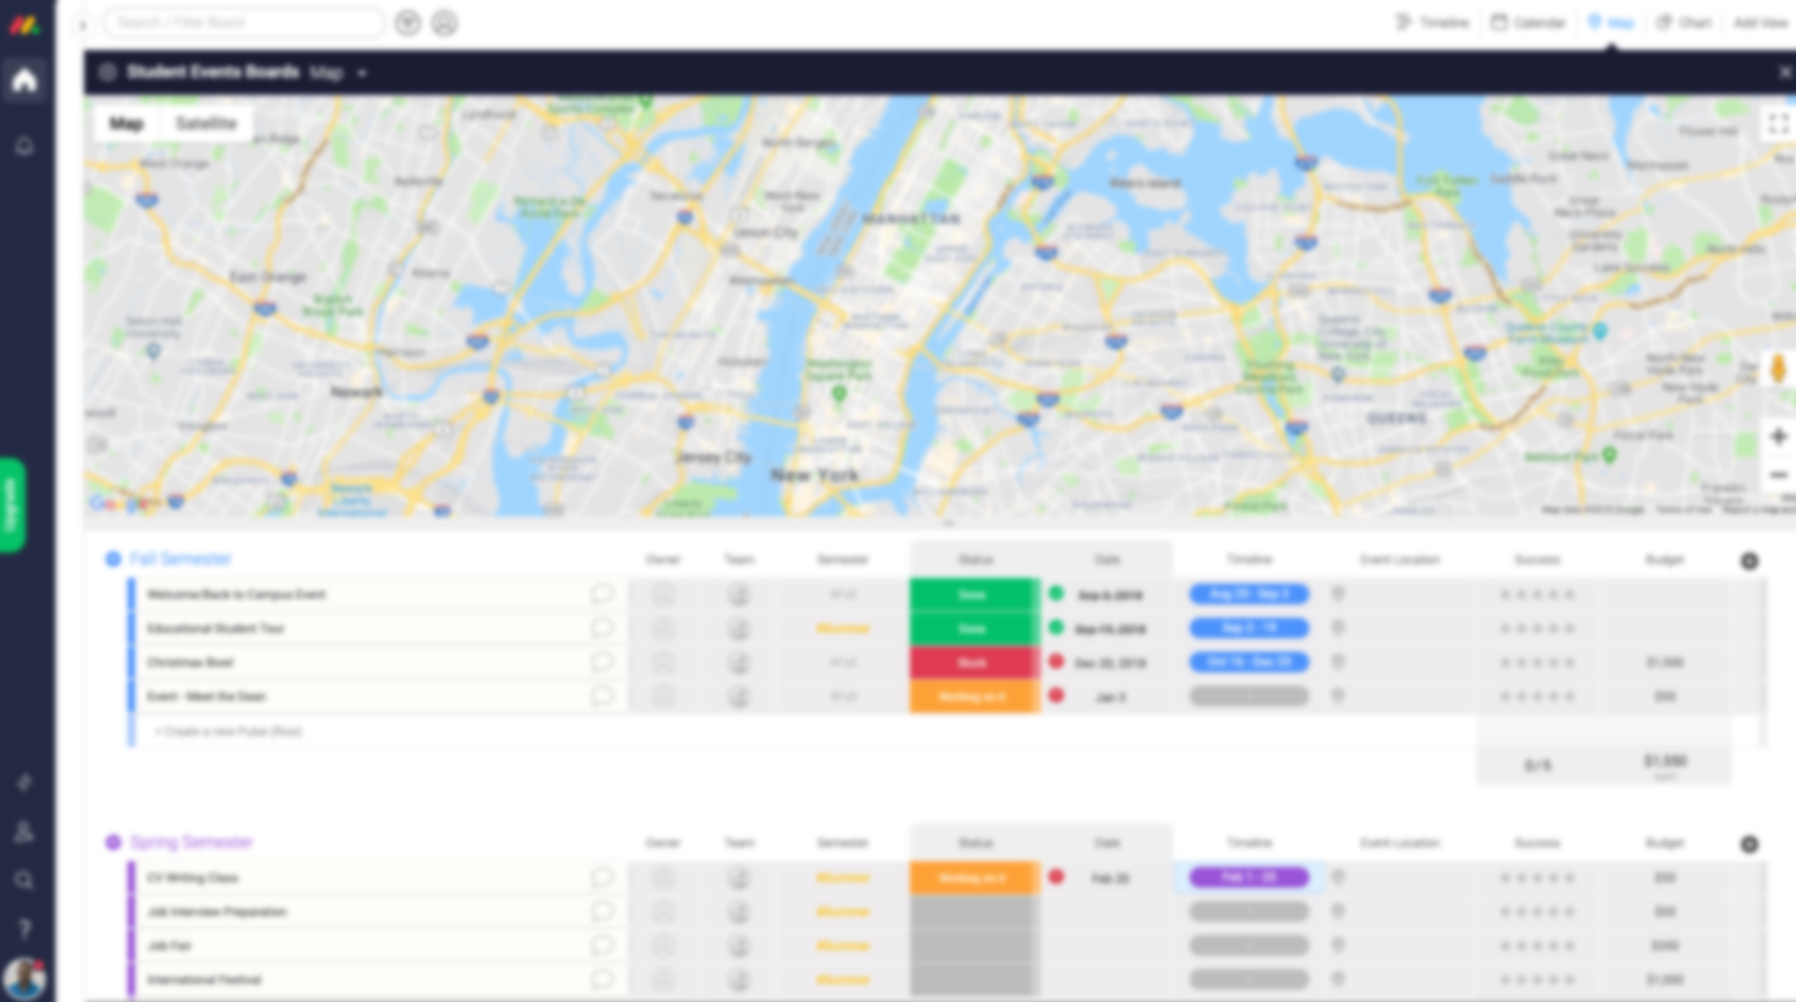
Task: Open budget cell for Christmas Bowl
Action: pyautogui.click(x=1665, y=662)
